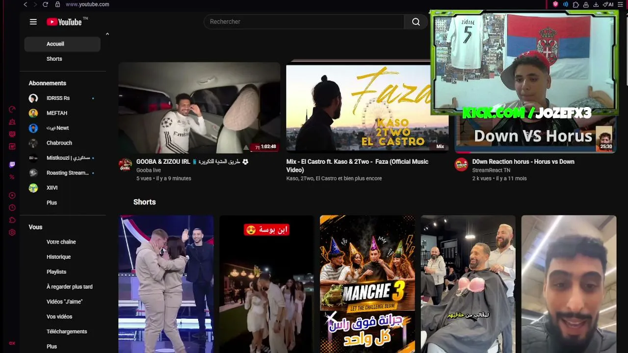The height and width of the screenshot is (353, 628).
Task: Open the StreamReact TN channel name link
Action: point(491,170)
